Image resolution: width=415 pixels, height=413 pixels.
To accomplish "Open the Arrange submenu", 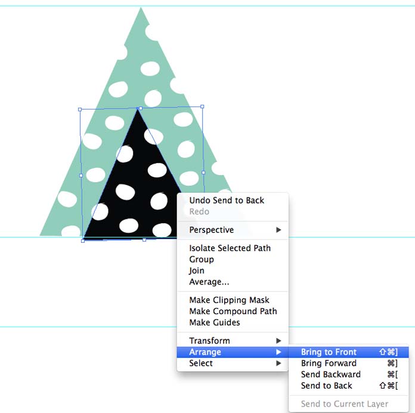I will tap(233, 352).
